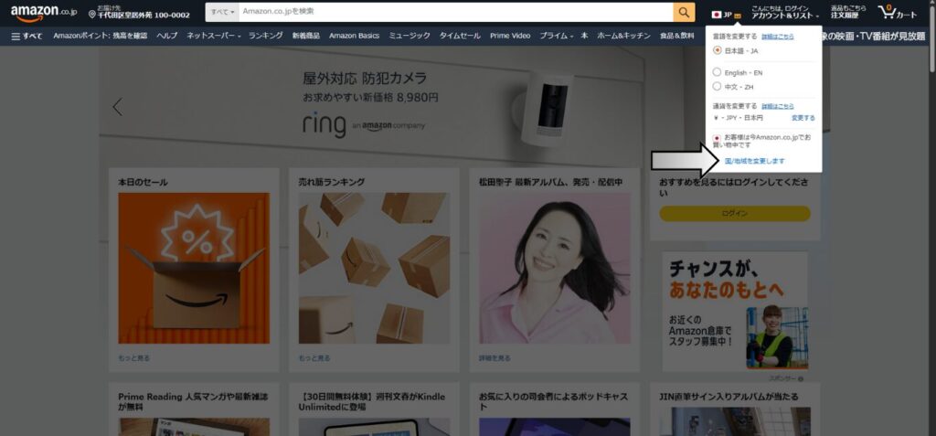
Task: Click the Amazon.co.jp logo
Action: point(44,13)
